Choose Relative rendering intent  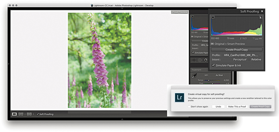pos(256,60)
